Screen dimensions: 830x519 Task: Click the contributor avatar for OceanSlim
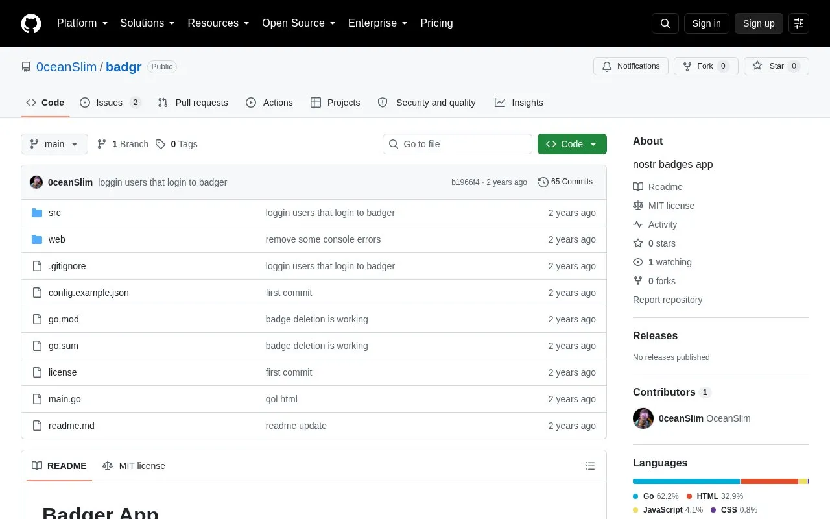click(x=643, y=418)
